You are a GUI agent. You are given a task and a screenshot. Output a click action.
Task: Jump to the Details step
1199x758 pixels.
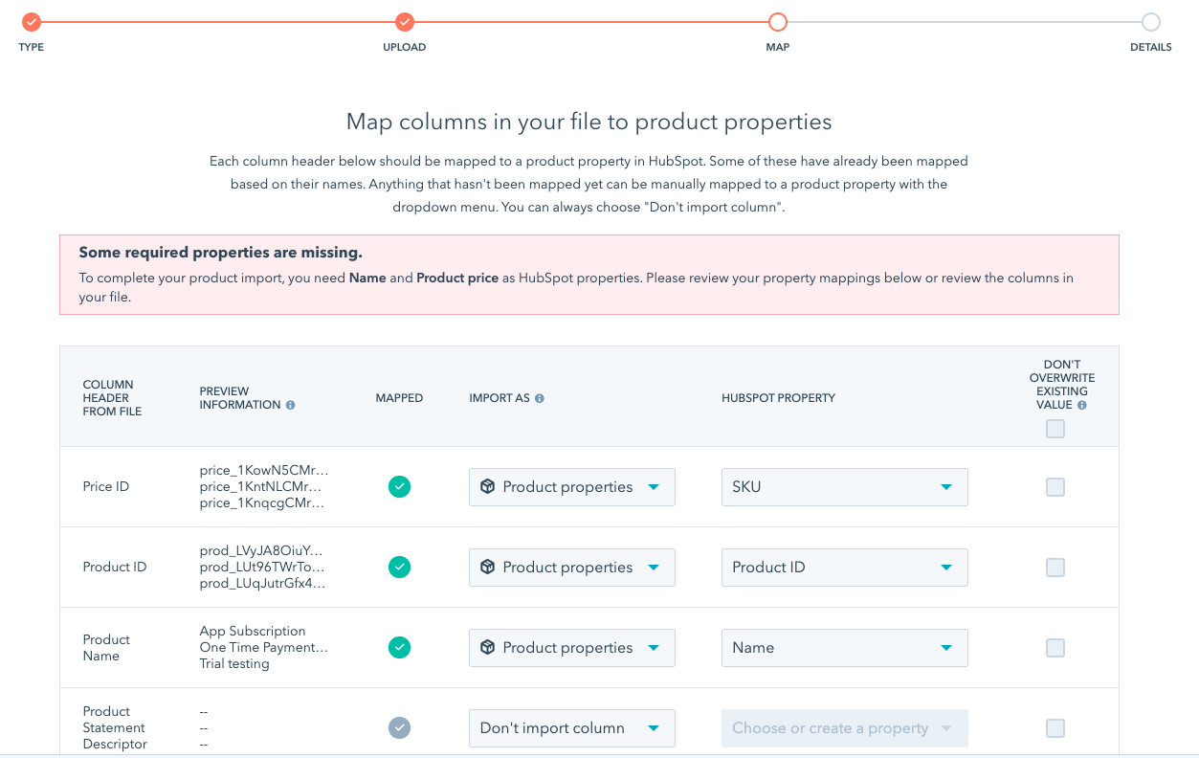tap(1150, 22)
